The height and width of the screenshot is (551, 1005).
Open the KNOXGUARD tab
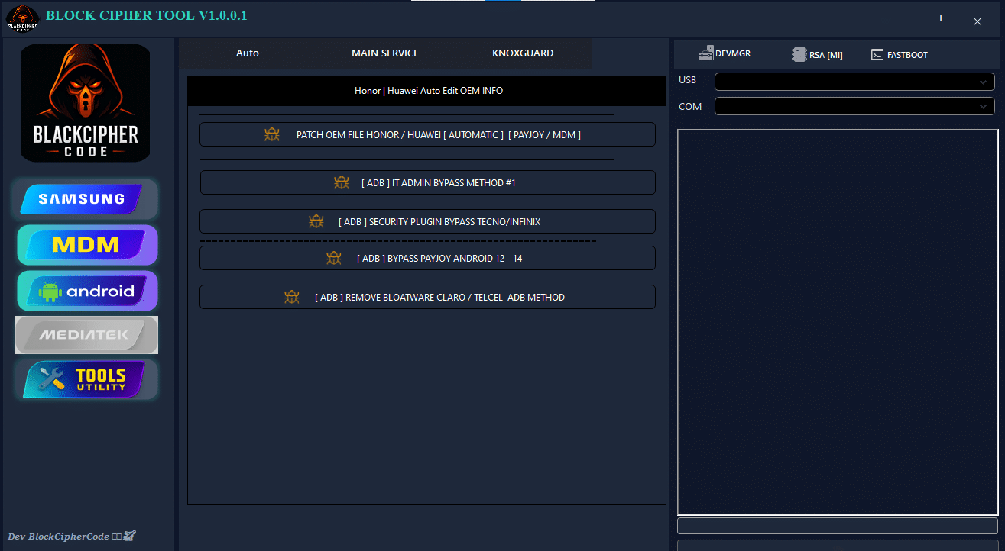(x=522, y=53)
